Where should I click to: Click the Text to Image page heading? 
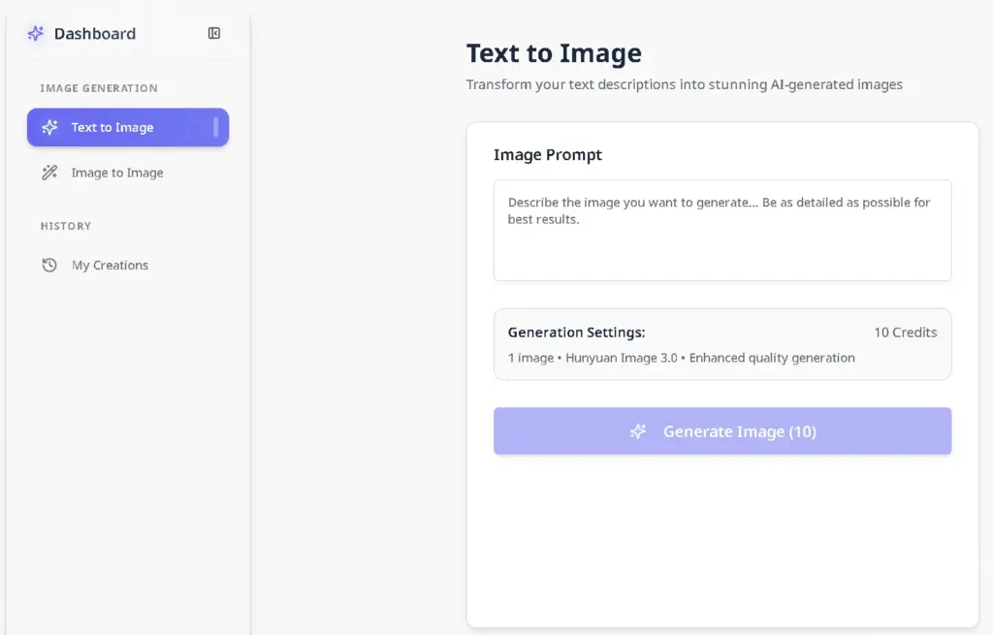click(x=554, y=53)
